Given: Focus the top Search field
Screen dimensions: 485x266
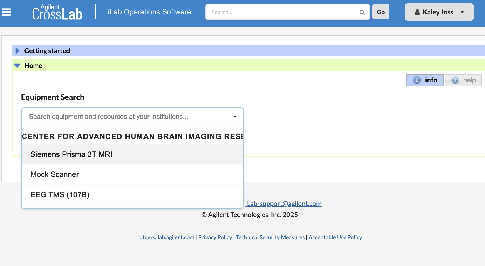Looking at the screenshot, I should 287,12.
